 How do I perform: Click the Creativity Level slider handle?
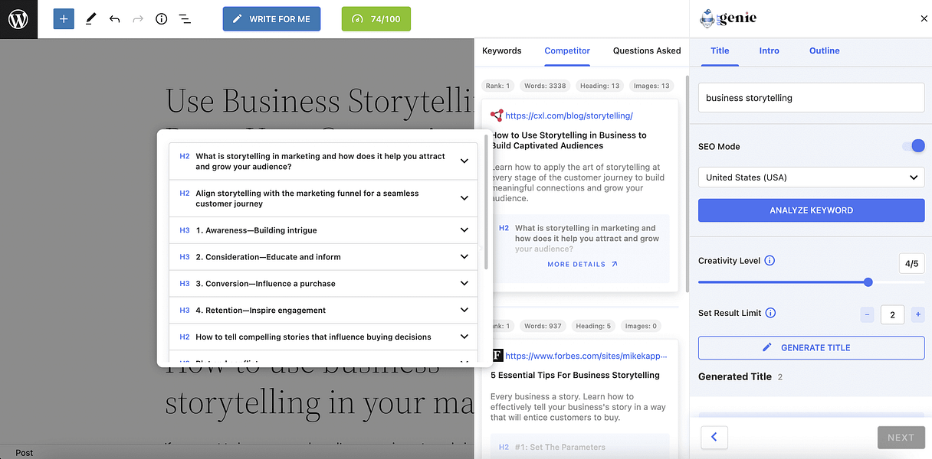[x=868, y=282]
